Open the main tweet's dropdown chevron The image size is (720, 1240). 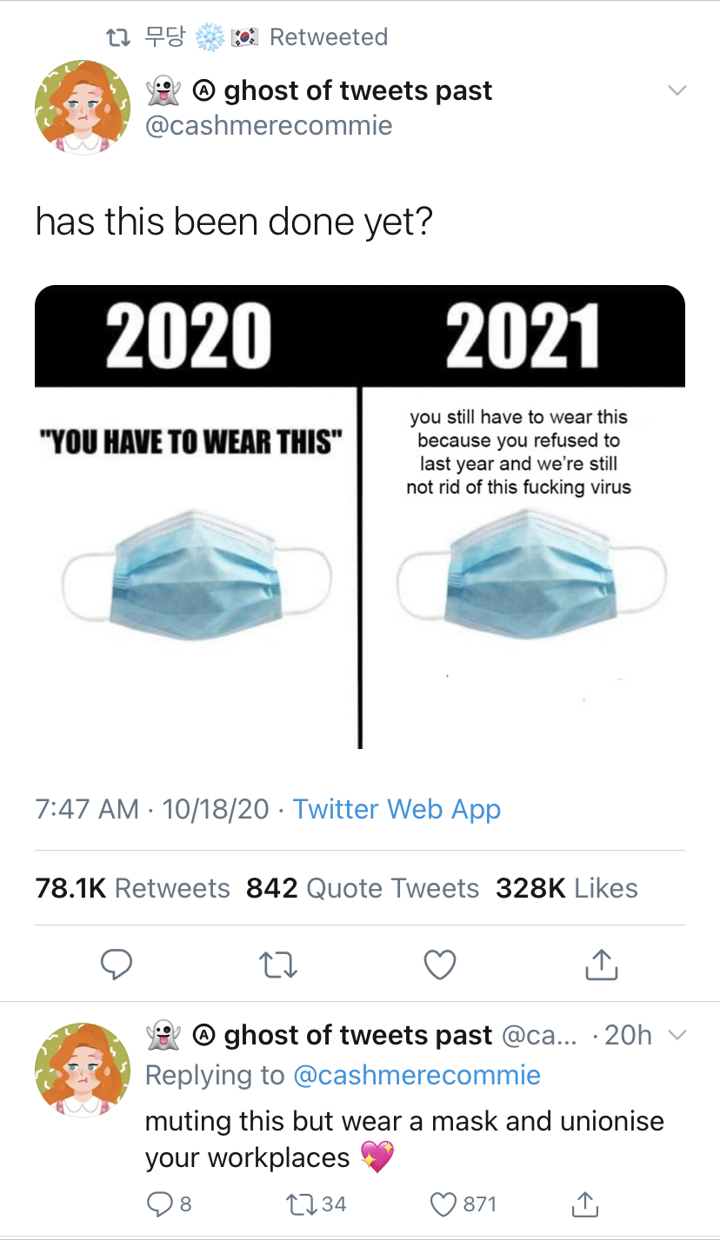(676, 91)
